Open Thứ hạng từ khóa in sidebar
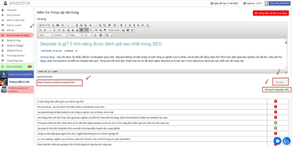The width and height of the screenshot is (292, 146). (15, 55)
